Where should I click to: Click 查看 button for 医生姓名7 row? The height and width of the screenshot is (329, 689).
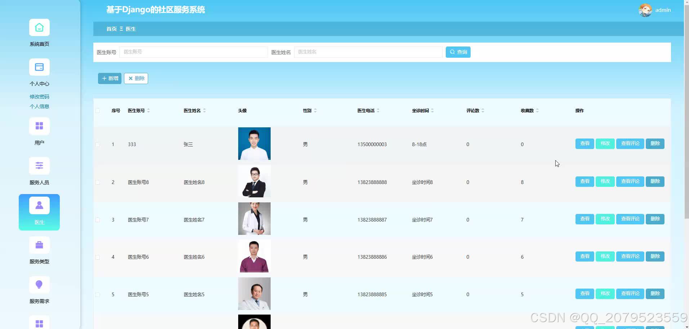tap(584, 219)
